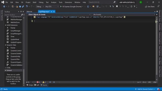Click the Save All toolbar icon
Viewport: 162px width, 91px height.
click(23, 7)
